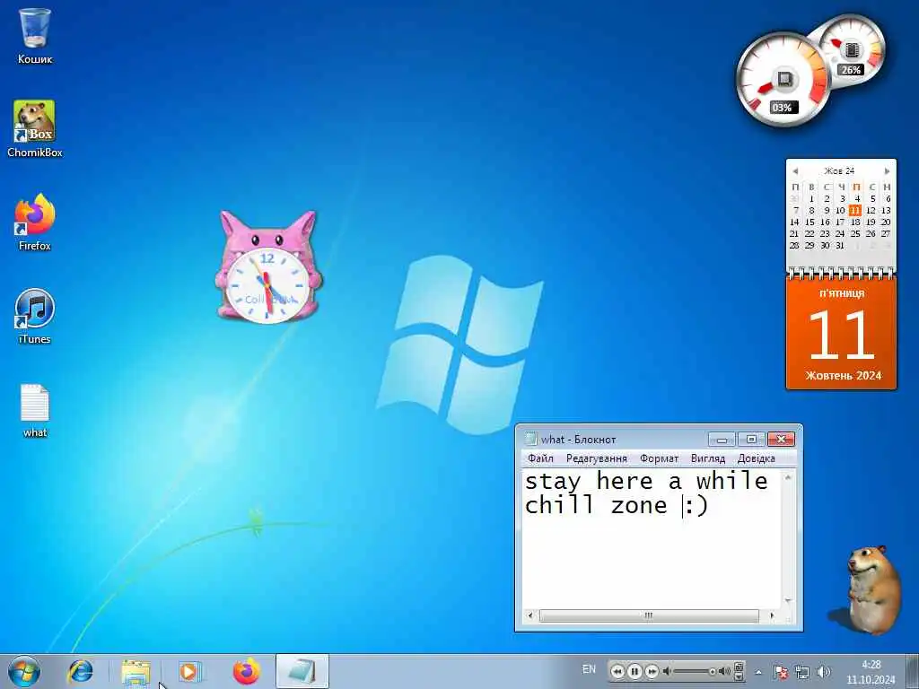Pause playback on the taskbar media toolbar

click(x=635, y=671)
